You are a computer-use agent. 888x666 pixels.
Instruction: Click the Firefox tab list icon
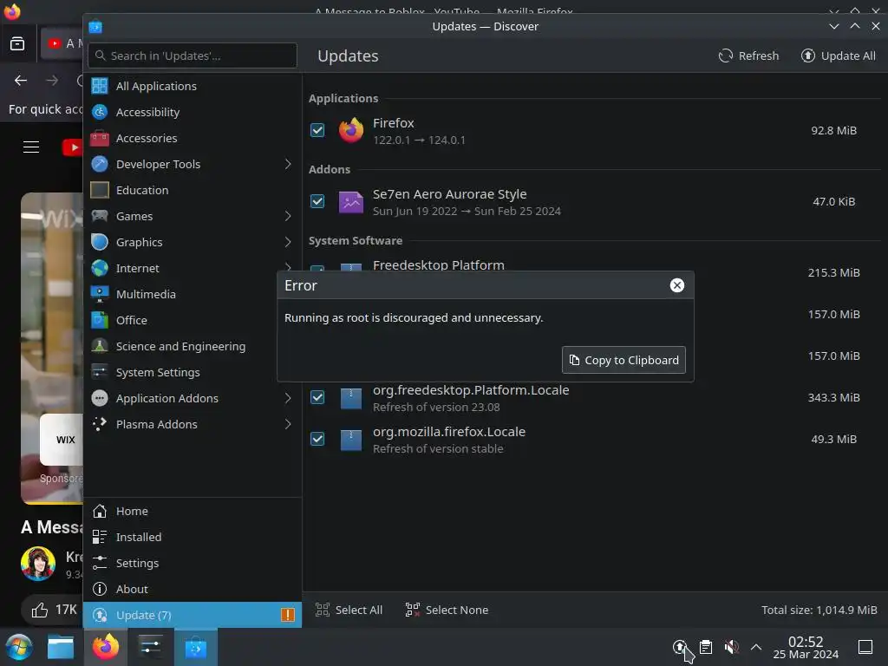[x=17, y=43]
